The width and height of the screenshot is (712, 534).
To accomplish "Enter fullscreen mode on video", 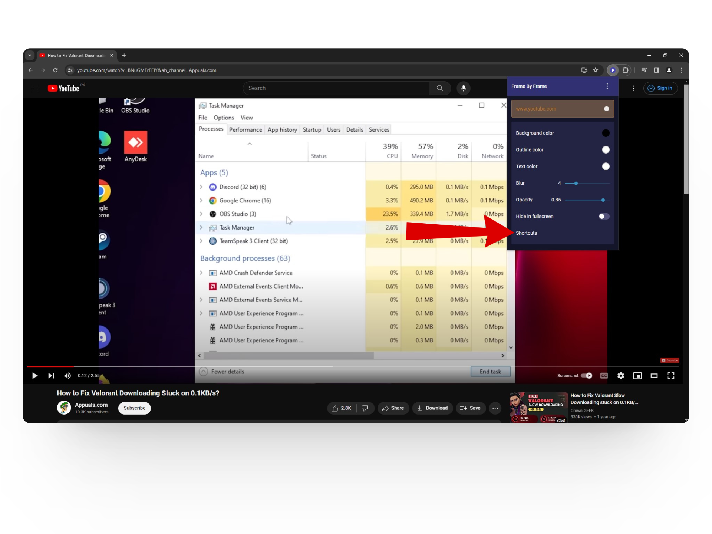I will [x=670, y=376].
